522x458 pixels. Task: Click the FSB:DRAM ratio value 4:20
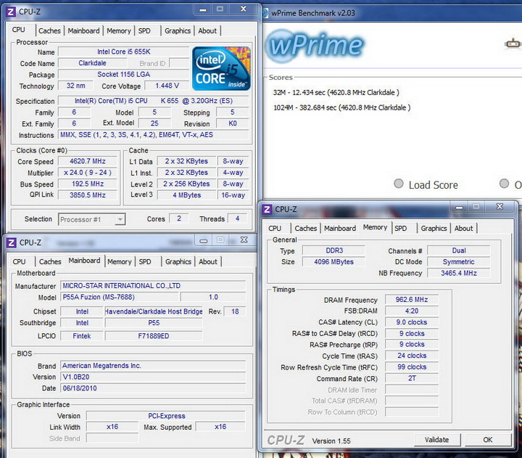click(x=412, y=311)
